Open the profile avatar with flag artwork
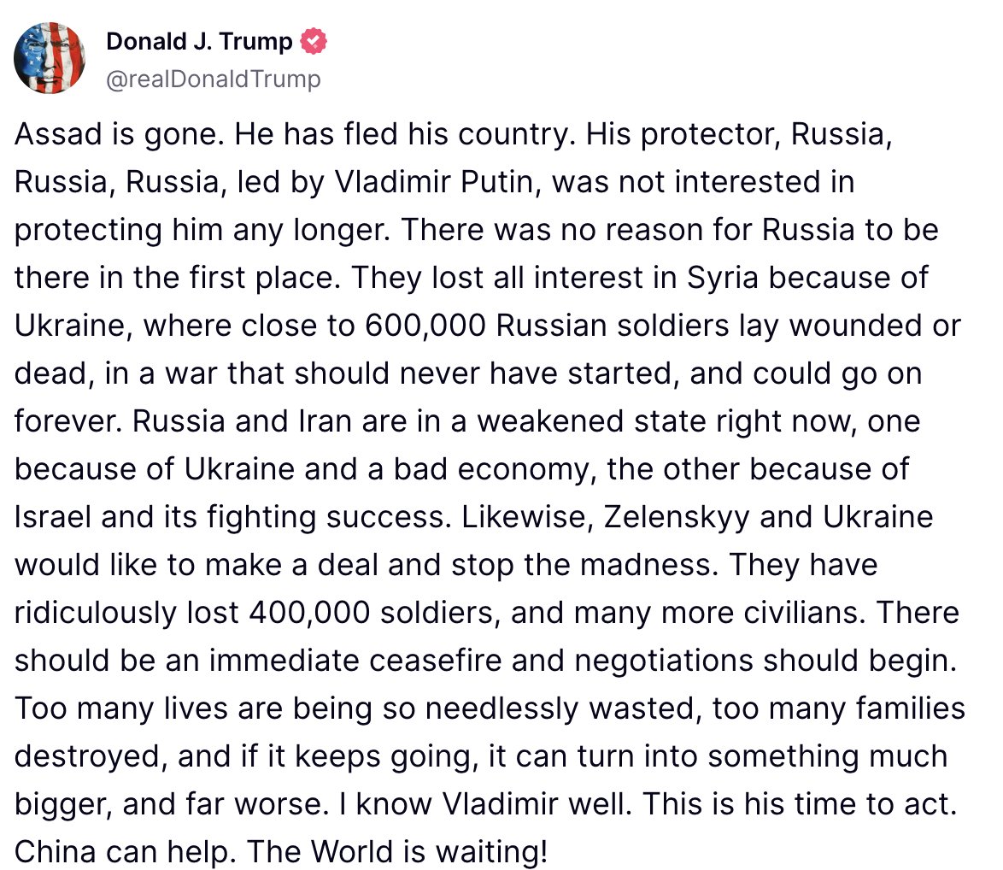This screenshot has width=1003, height=870. coord(50,58)
